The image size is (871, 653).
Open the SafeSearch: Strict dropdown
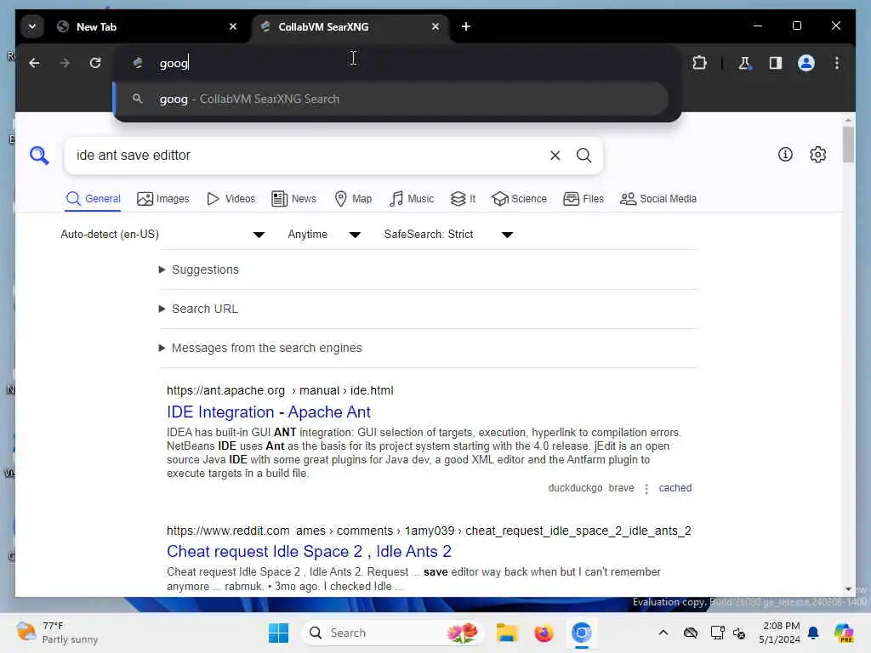point(447,235)
